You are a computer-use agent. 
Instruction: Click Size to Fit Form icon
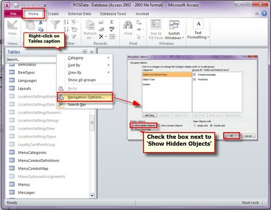click(156, 25)
